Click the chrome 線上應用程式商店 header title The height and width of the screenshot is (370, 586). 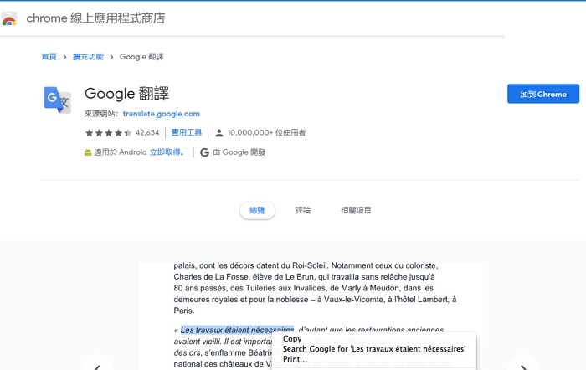[x=95, y=18]
